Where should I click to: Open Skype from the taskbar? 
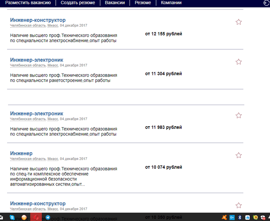[x=12, y=217]
